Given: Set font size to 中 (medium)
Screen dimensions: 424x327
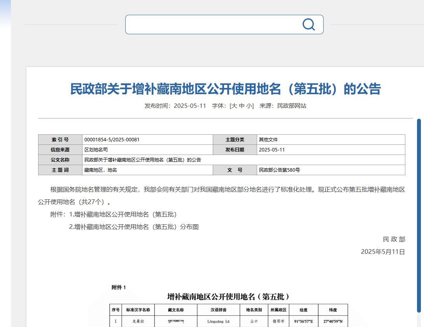Looking at the screenshot, I should (x=242, y=106).
